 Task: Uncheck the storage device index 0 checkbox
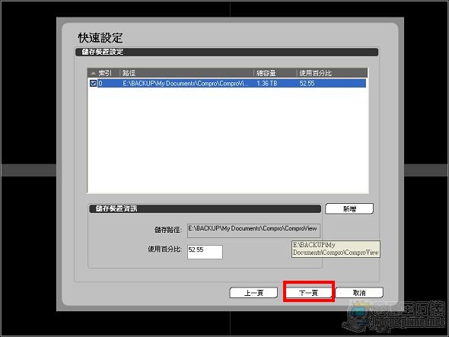[93, 84]
